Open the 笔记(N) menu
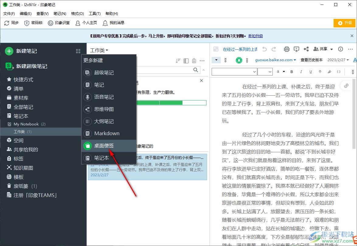This screenshot has width=357, height=246. tap(60, 14)
